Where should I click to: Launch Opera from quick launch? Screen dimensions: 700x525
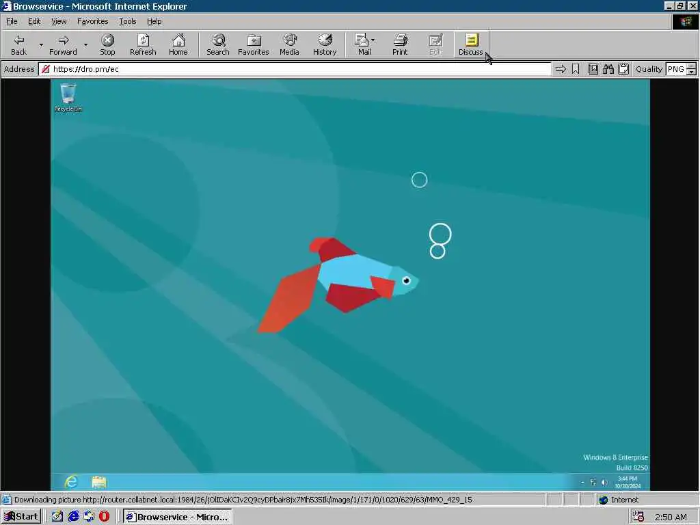pyautogui.click(x=105, y=517)
